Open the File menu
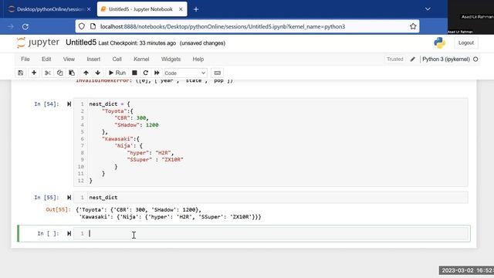Screen dimensions: 494x278 coord(25,59)
